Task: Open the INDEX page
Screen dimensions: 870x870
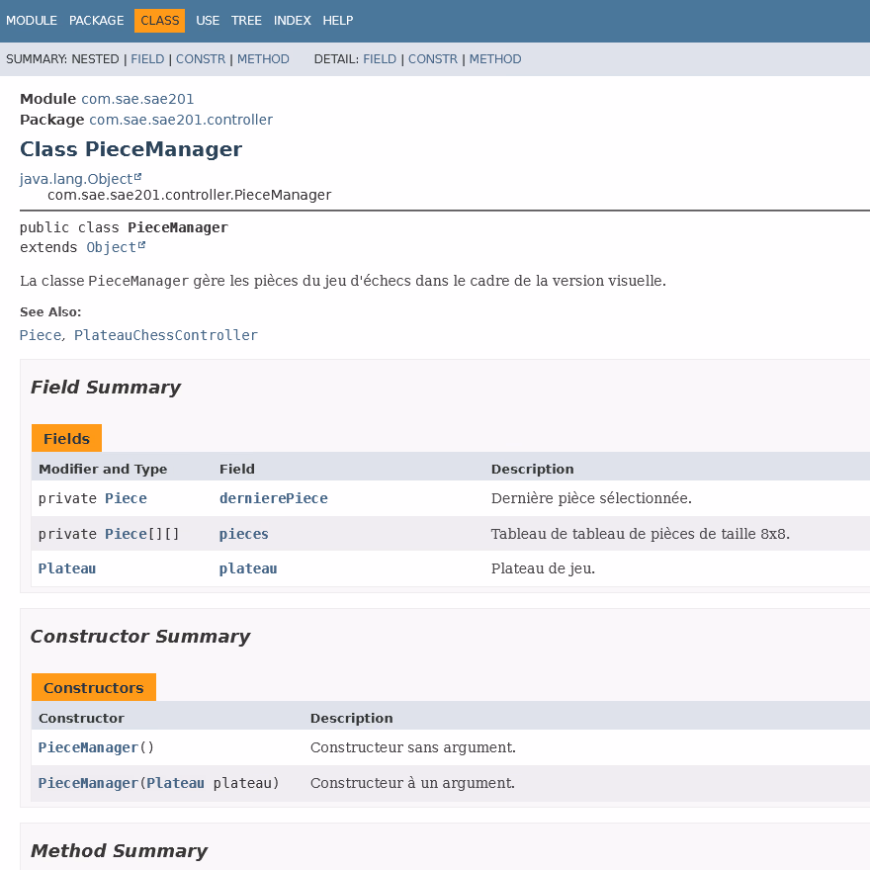Action: 292,21
